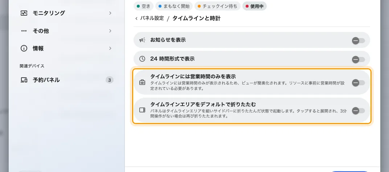Open 予約パネル related devices item
This screenshot has height=172, width=389.
(66, 80)
